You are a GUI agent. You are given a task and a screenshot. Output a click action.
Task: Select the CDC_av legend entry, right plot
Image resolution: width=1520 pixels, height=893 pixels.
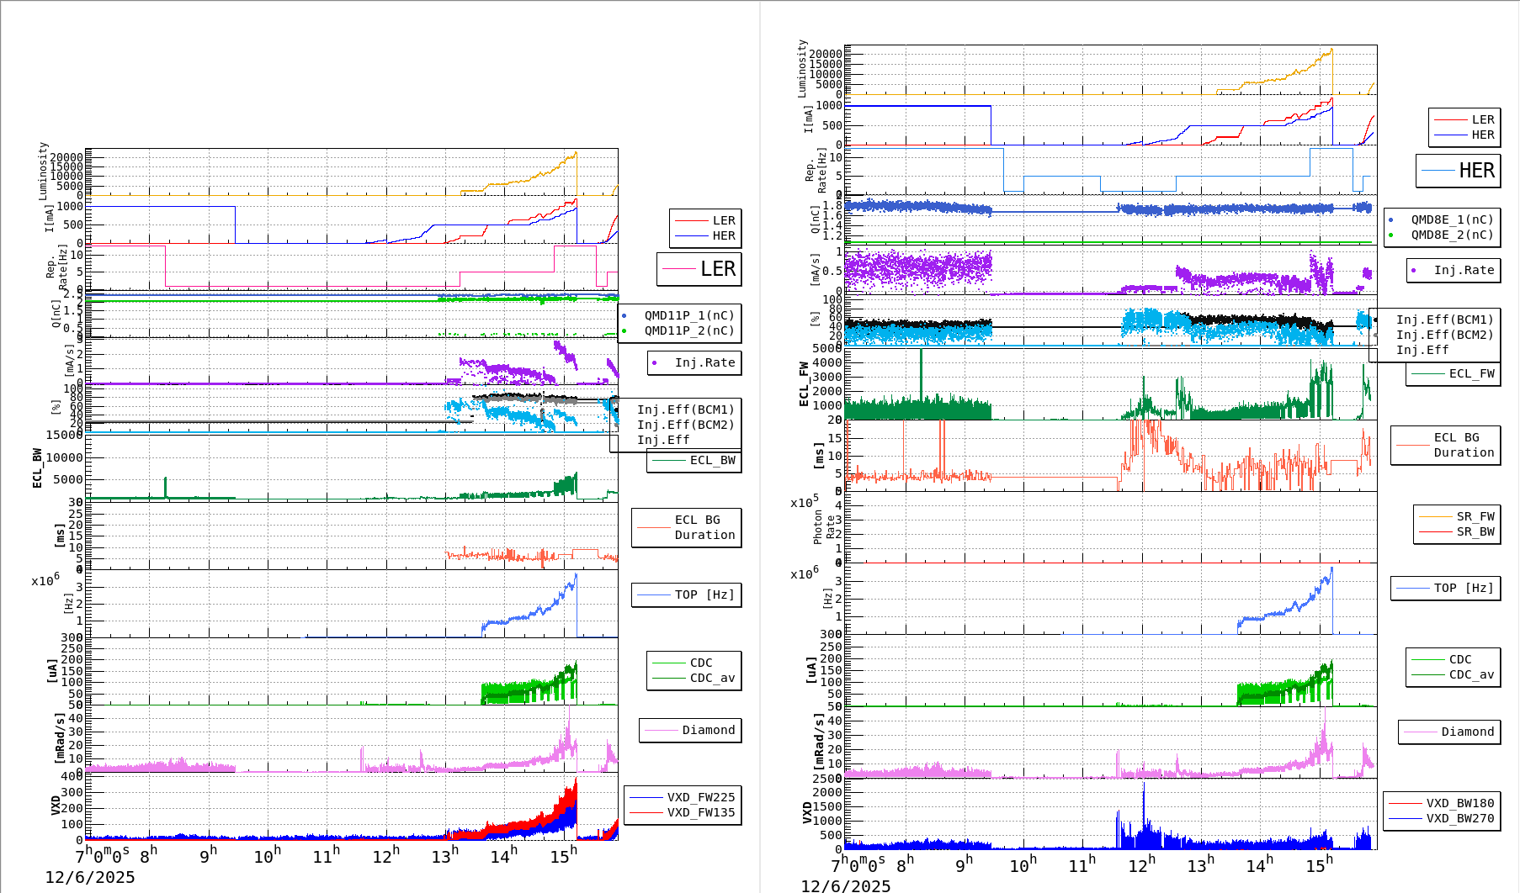pos(1471,674)
